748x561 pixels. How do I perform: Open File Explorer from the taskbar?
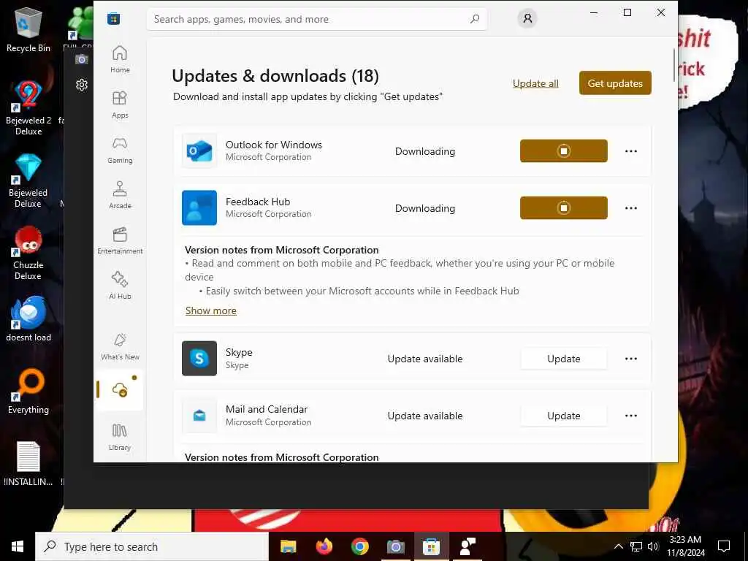[x=288, y=546]
